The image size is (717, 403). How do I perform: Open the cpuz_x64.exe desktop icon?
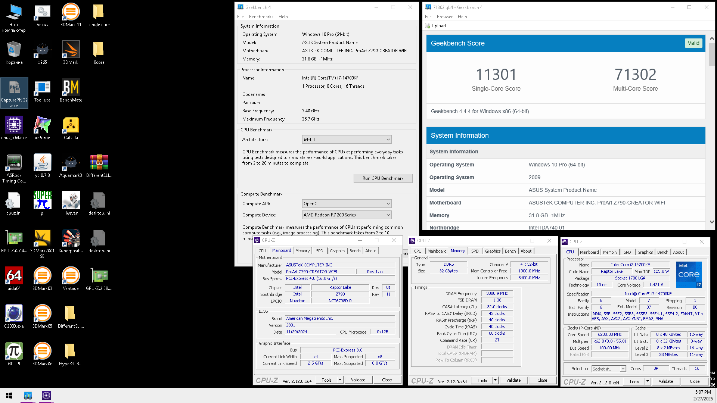(14, 128)
